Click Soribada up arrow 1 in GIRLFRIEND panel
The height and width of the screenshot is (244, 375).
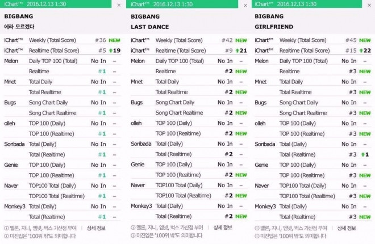click(x=365, y=154)
